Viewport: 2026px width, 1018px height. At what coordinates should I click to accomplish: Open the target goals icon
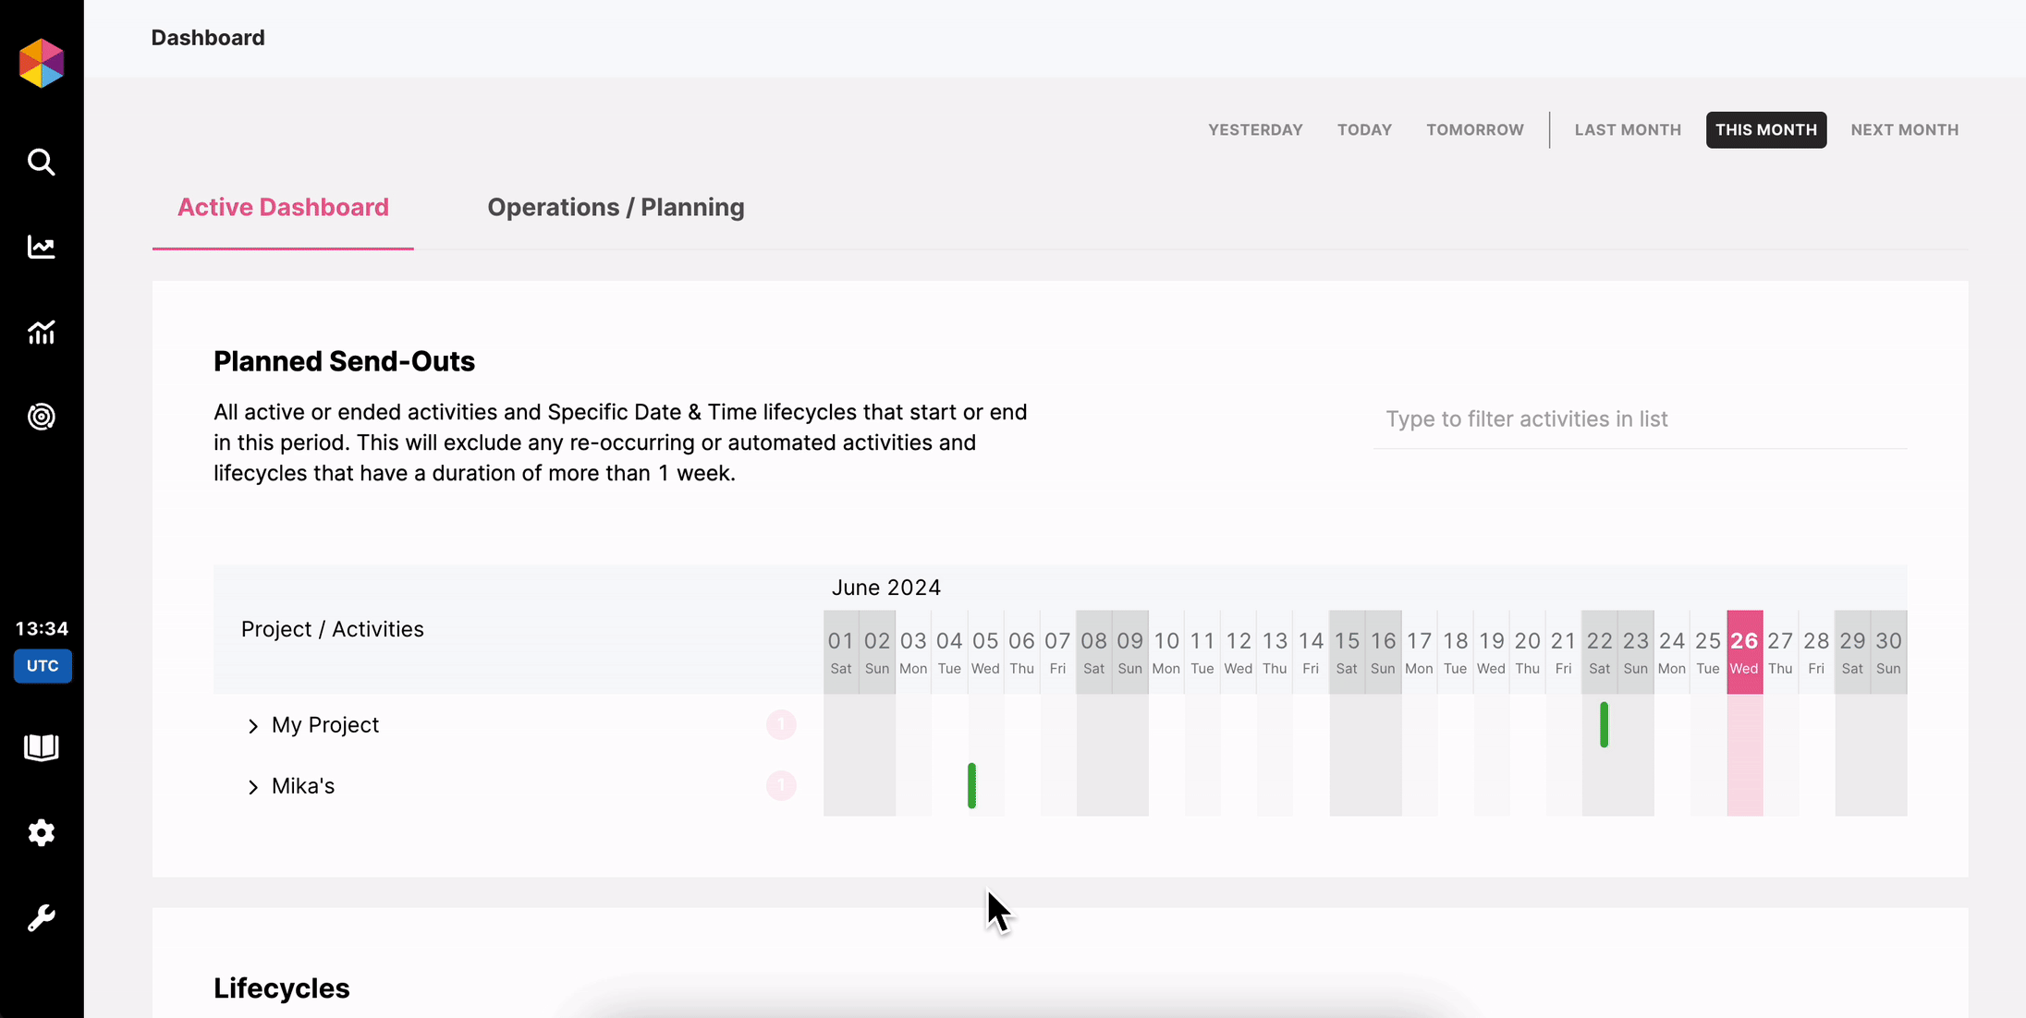pos(42,417)
